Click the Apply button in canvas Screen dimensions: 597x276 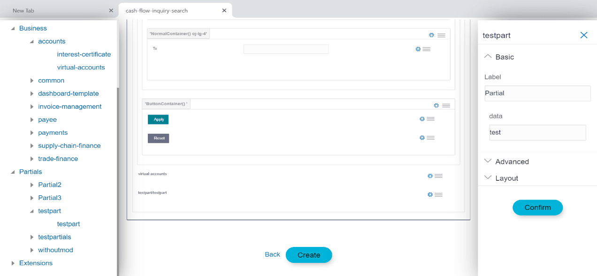(158, 119)
